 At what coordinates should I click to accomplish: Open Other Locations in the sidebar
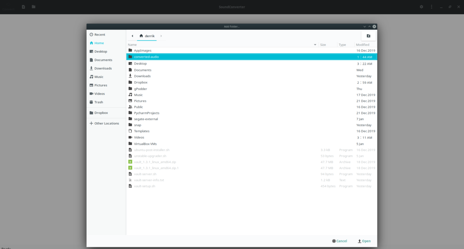(104, 123)
